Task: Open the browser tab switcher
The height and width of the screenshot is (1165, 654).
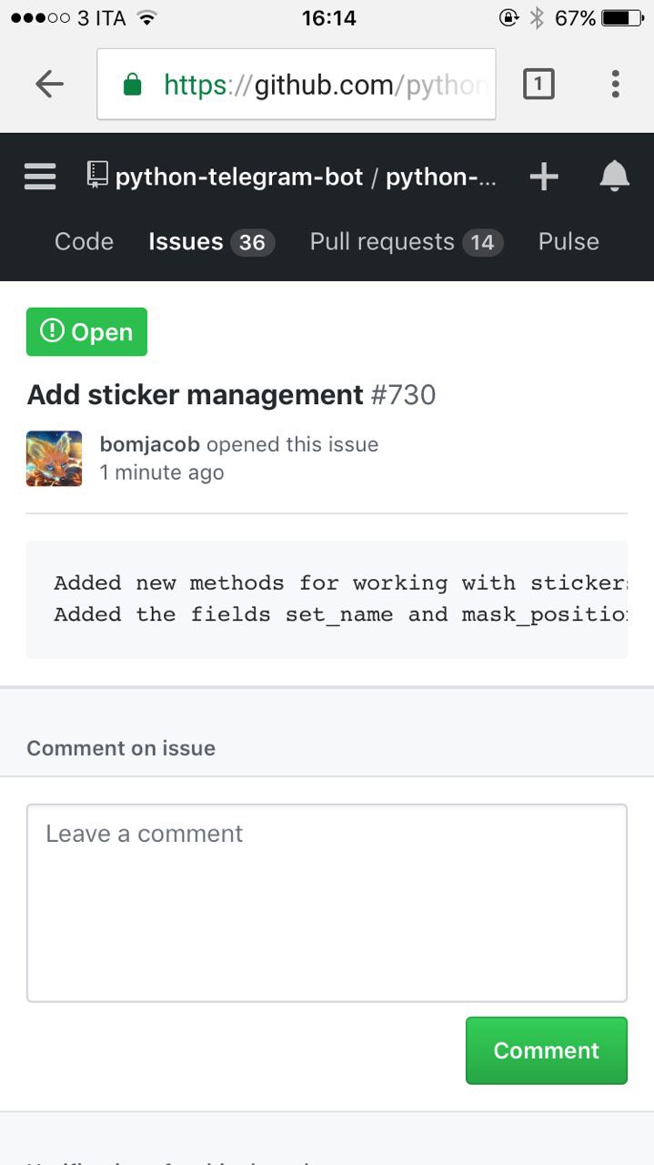Action: point(538,85)
